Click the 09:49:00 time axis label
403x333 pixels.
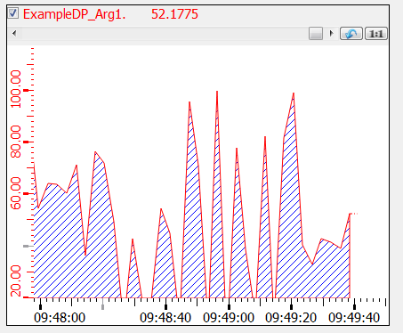229,318
